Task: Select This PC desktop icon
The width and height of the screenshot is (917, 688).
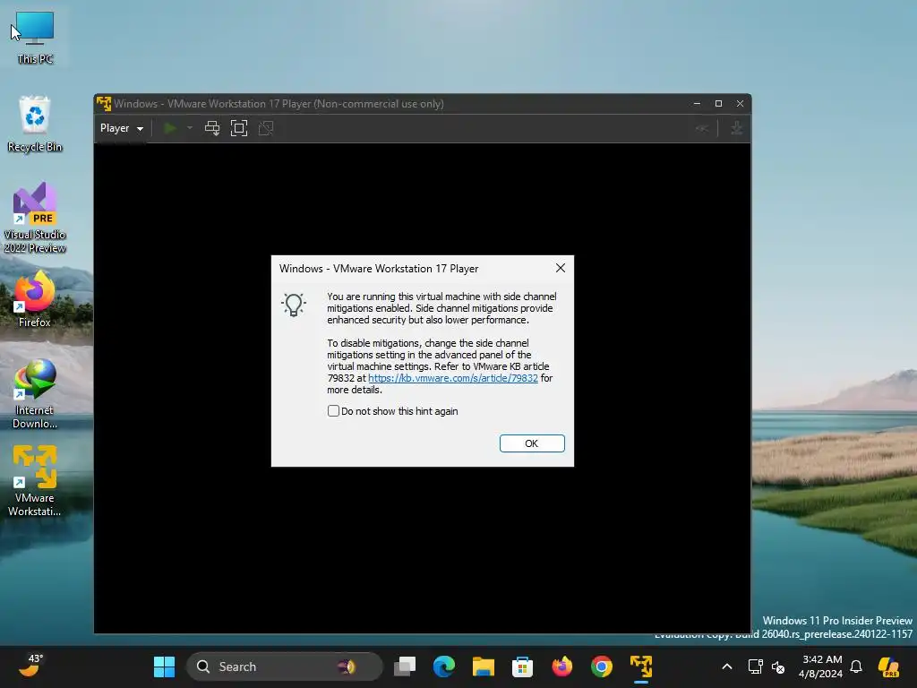Action: click(35, 37)
